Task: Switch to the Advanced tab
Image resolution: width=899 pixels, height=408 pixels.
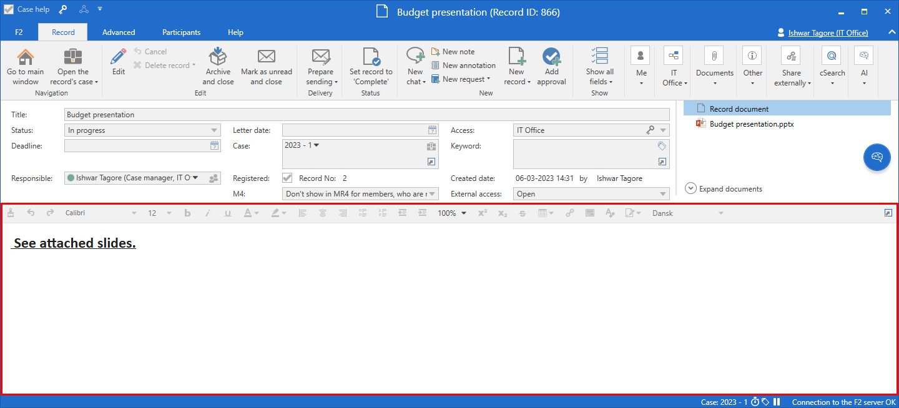Action: click(x=119, y=32)
